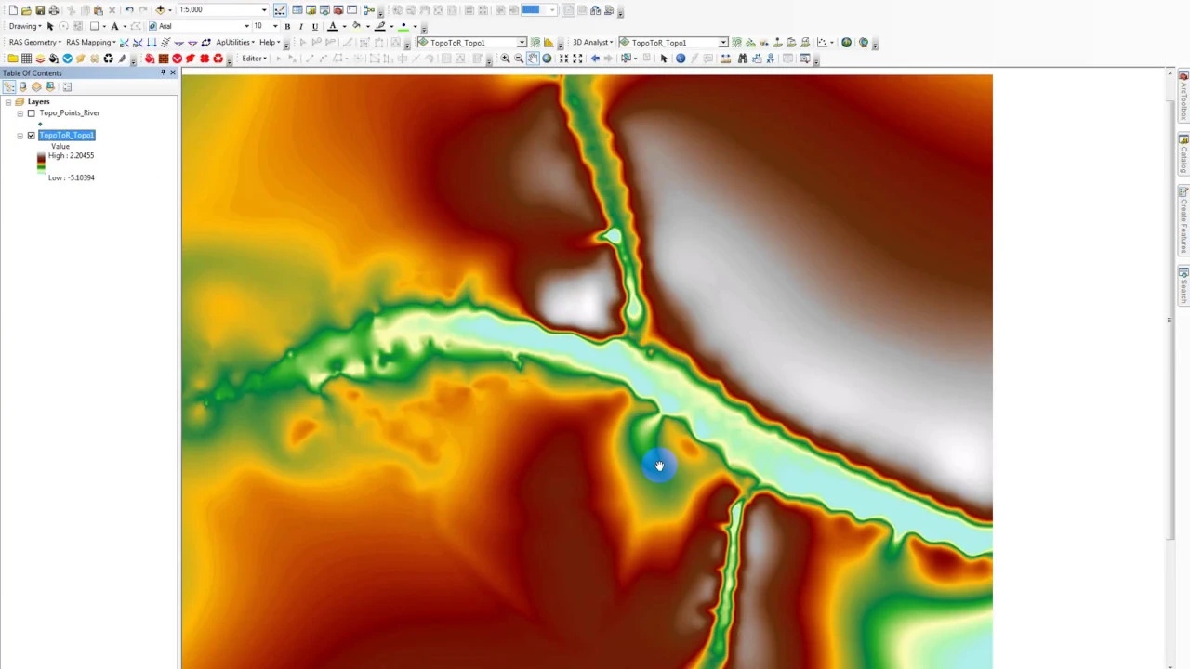
Task: Toggle Bold text formatting
Action: (x=287, y=26)
